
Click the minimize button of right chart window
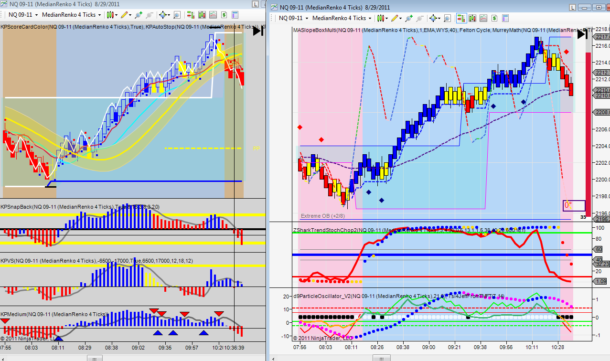pyautogui.click(x=585, y=8)
